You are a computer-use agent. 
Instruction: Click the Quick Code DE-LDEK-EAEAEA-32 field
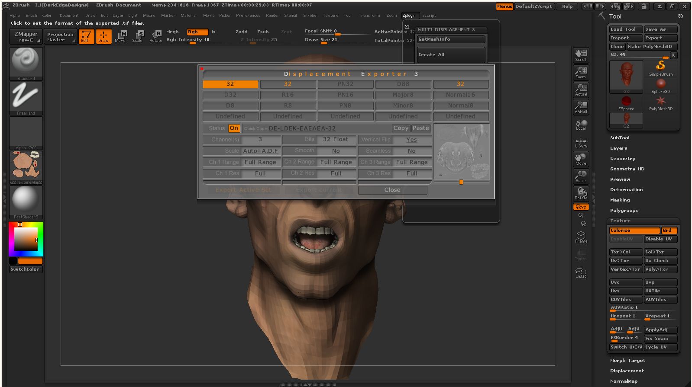pyautogui.click(x=316, y=128)
